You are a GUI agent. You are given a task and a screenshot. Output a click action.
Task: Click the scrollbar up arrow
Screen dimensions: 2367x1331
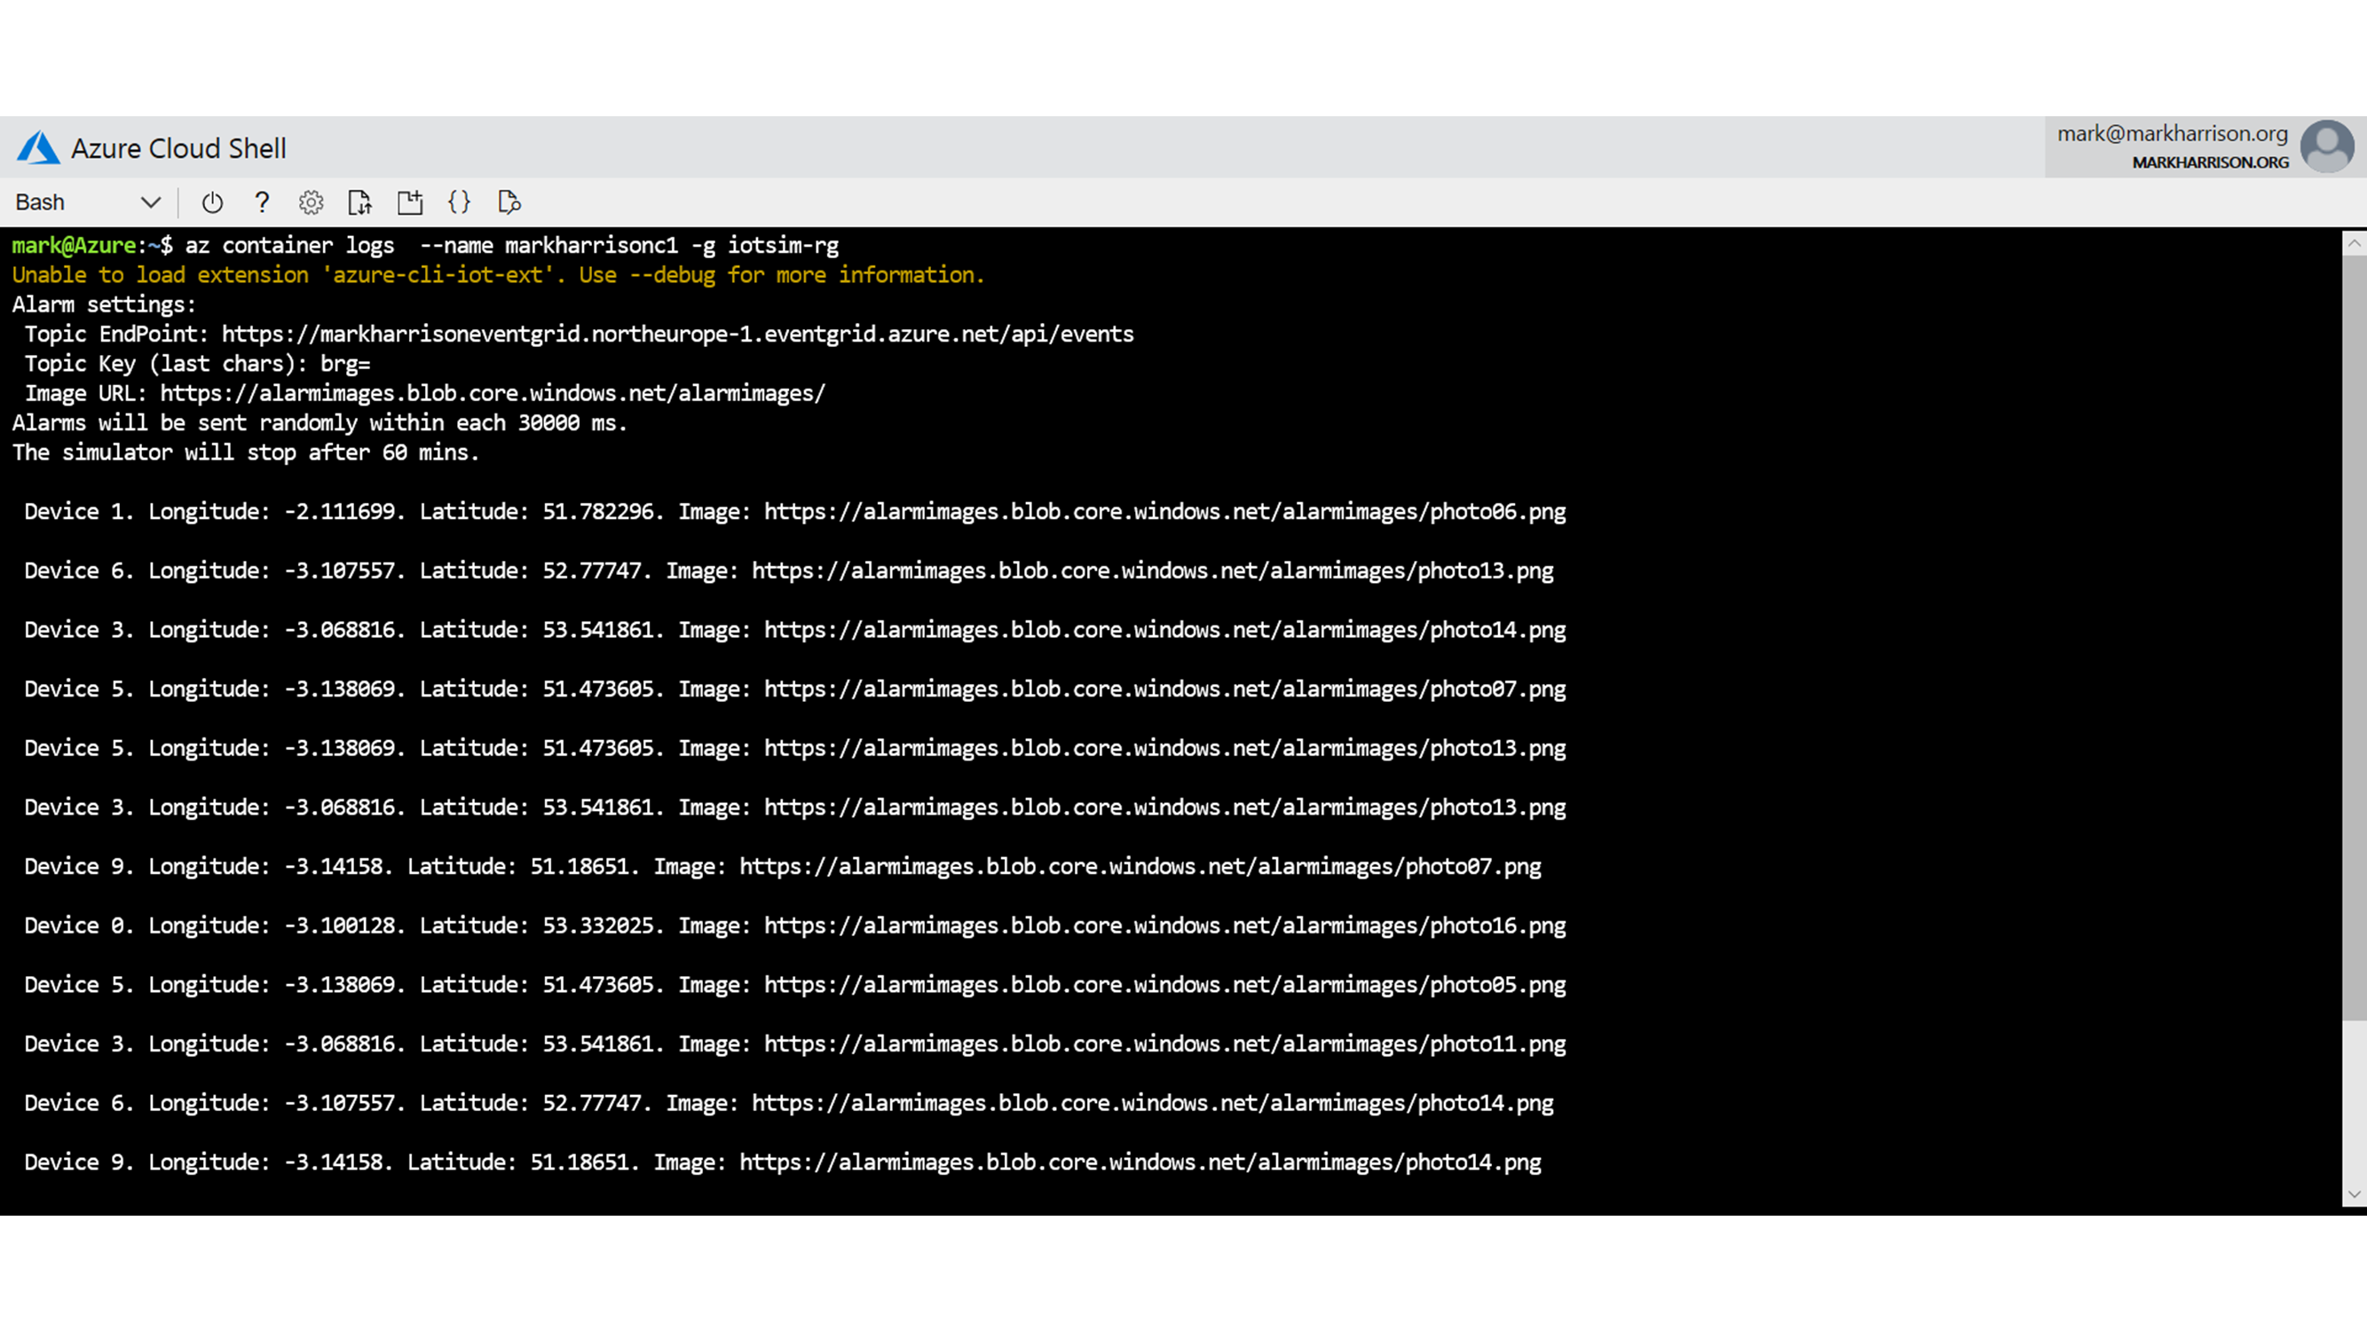(x=2353, y=243)
